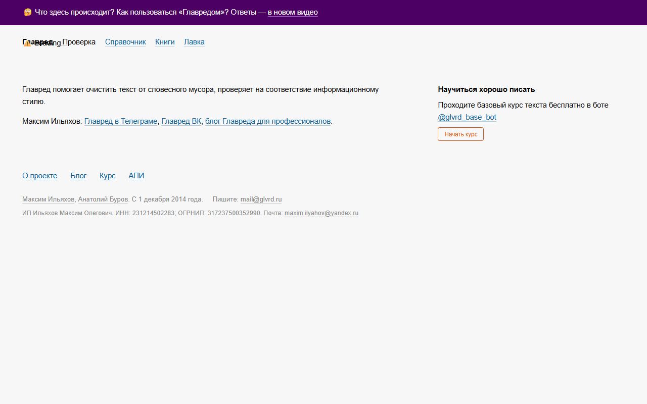Go to the Книги section
647x404 pixels.
tap(165, 42)
